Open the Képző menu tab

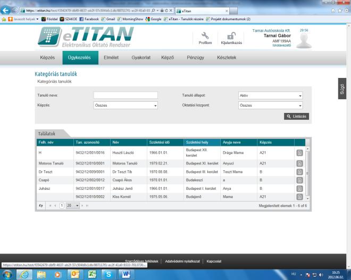(168, 58)
